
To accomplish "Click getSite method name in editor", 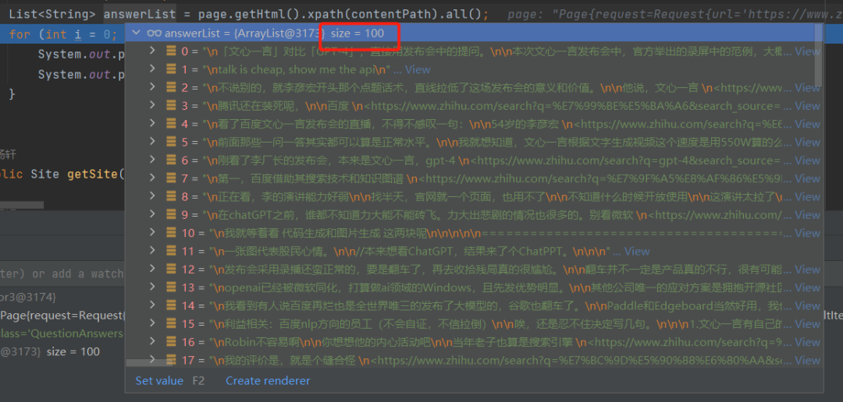I will pos(92,174).
